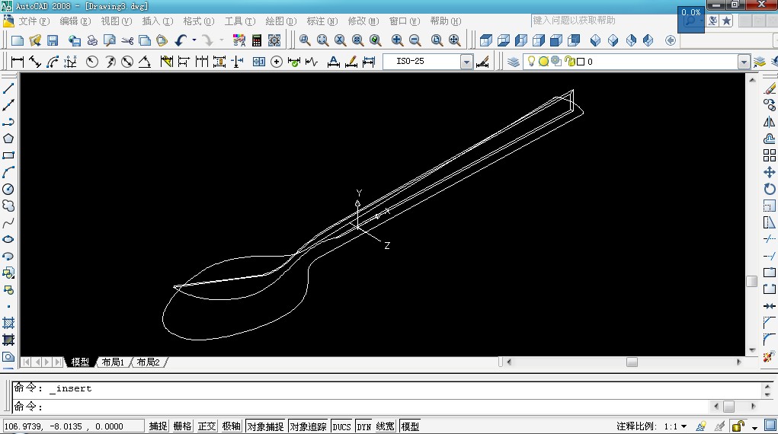Click the horizontal scrollbar thumb under drawing
Screen dimensions: 778x434
click(632, 362)
